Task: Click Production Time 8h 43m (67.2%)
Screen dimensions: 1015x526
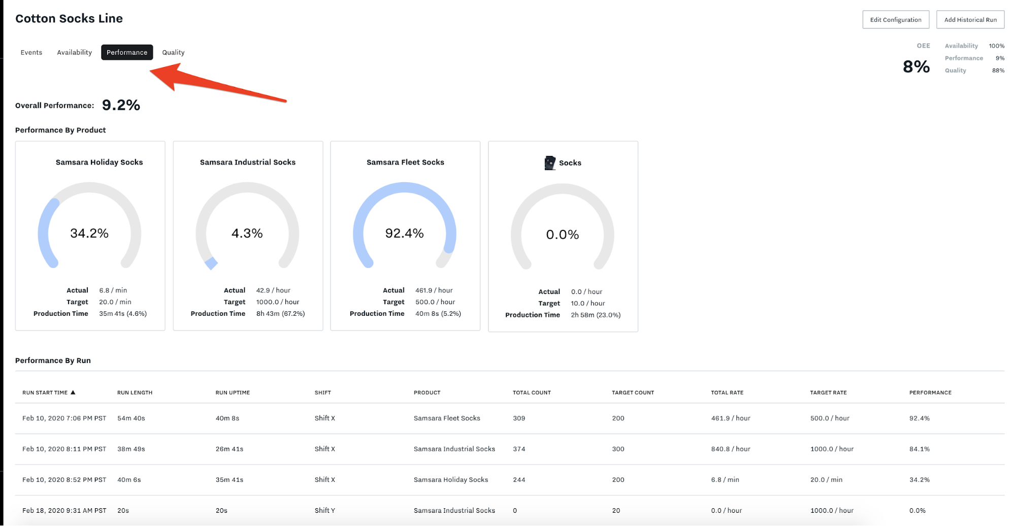Action: pos(248,314)
